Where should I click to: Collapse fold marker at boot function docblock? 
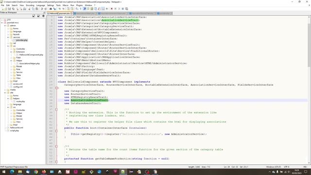[56, 109]
